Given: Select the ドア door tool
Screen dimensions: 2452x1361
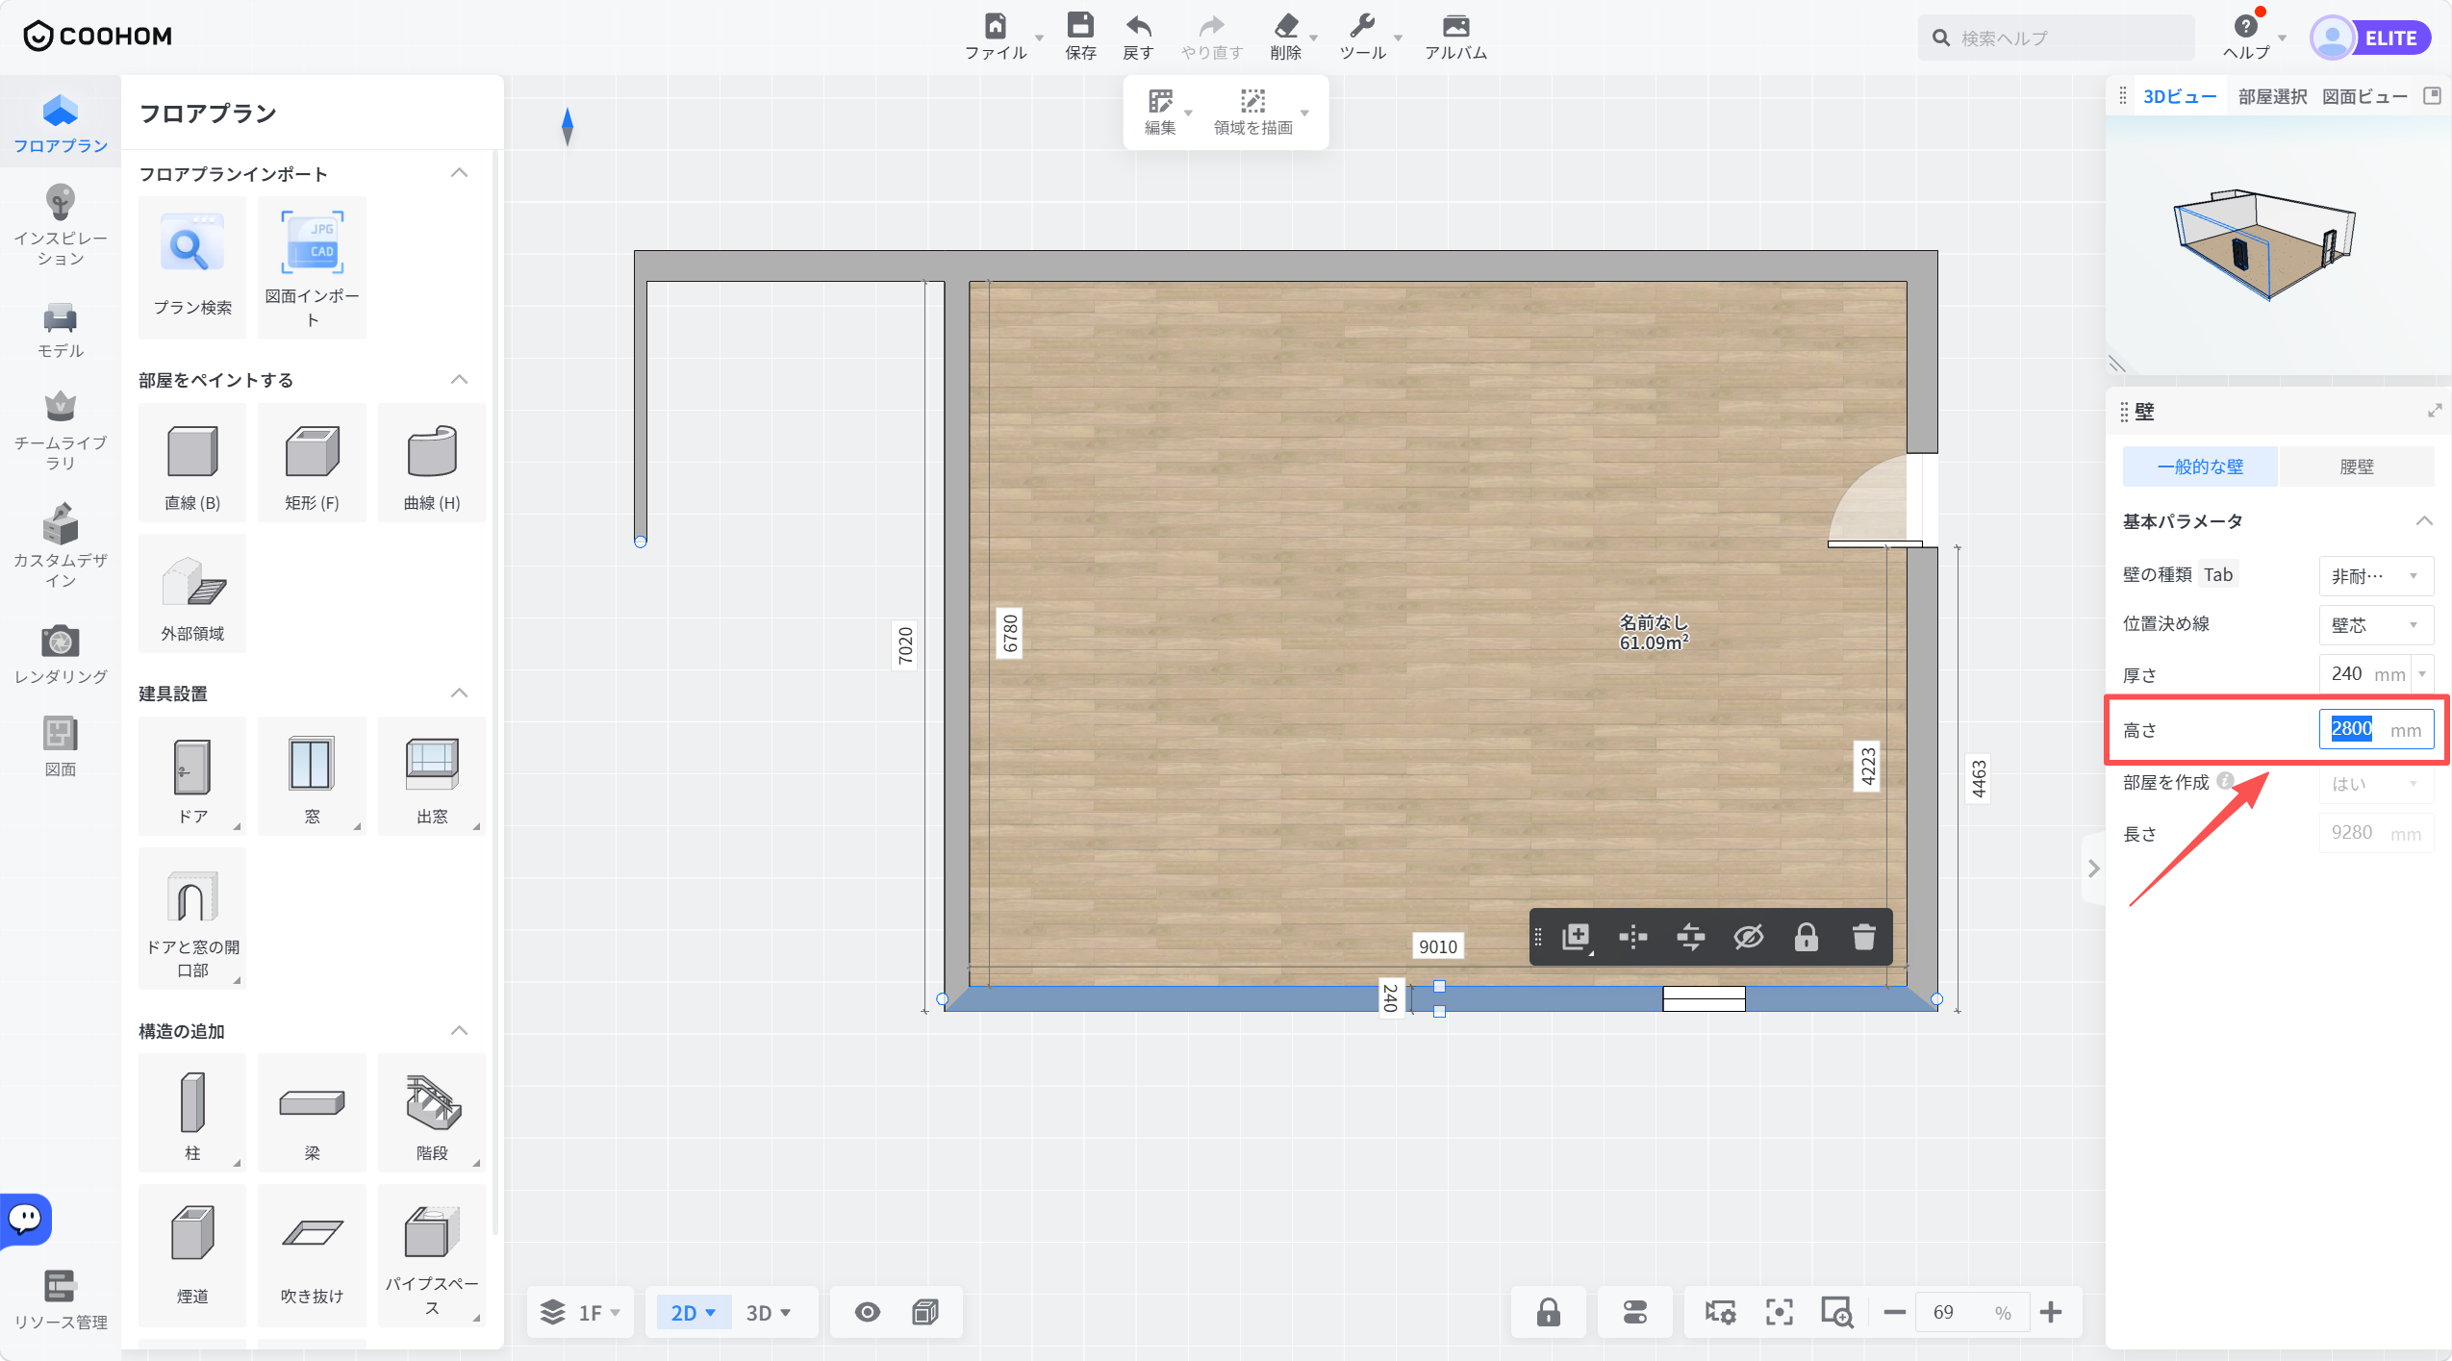Looking at the screenshot, I should 192,776.
